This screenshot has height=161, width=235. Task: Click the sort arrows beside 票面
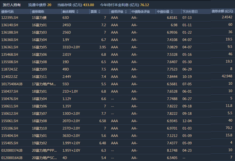click(99, 12)
